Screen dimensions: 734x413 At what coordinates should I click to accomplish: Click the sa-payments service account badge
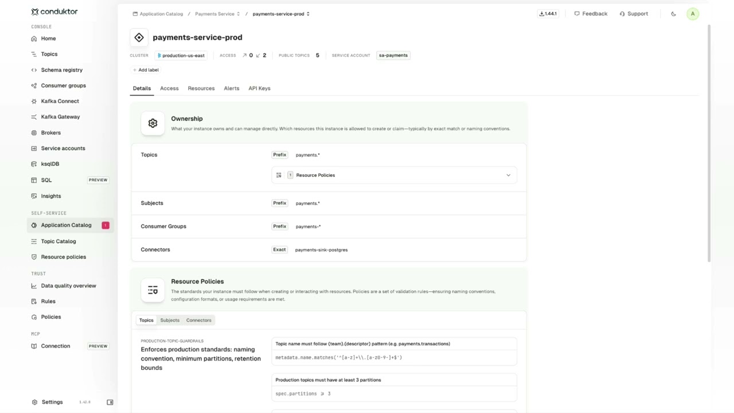click(x=393, y=56)
